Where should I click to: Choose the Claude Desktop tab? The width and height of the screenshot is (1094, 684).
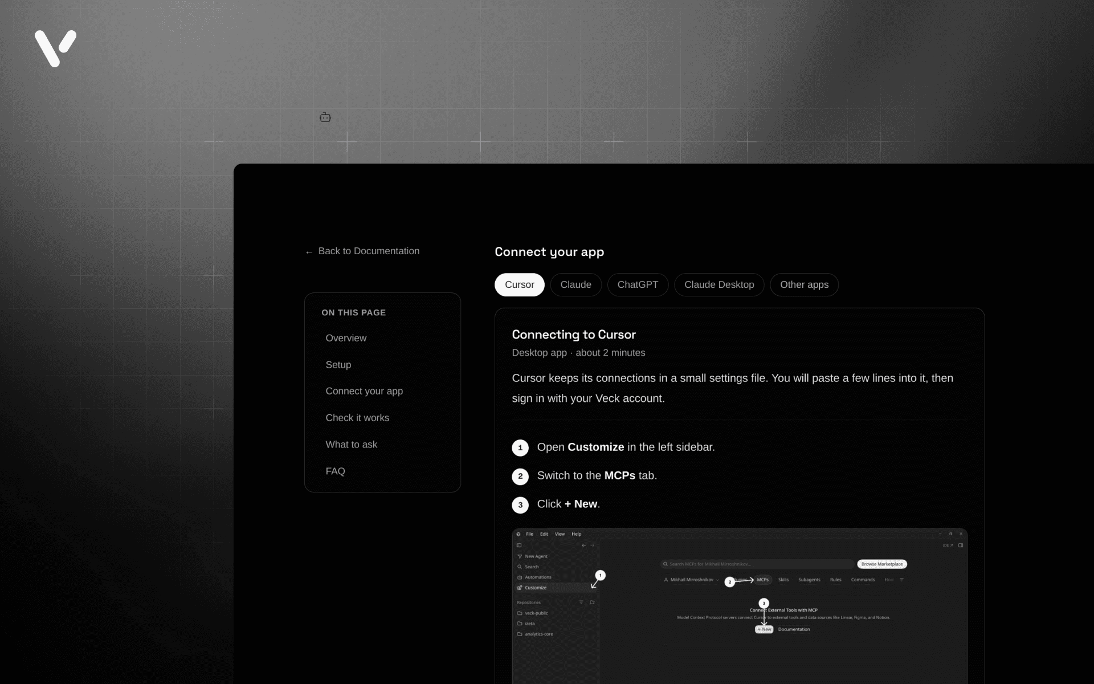[719, 284]
